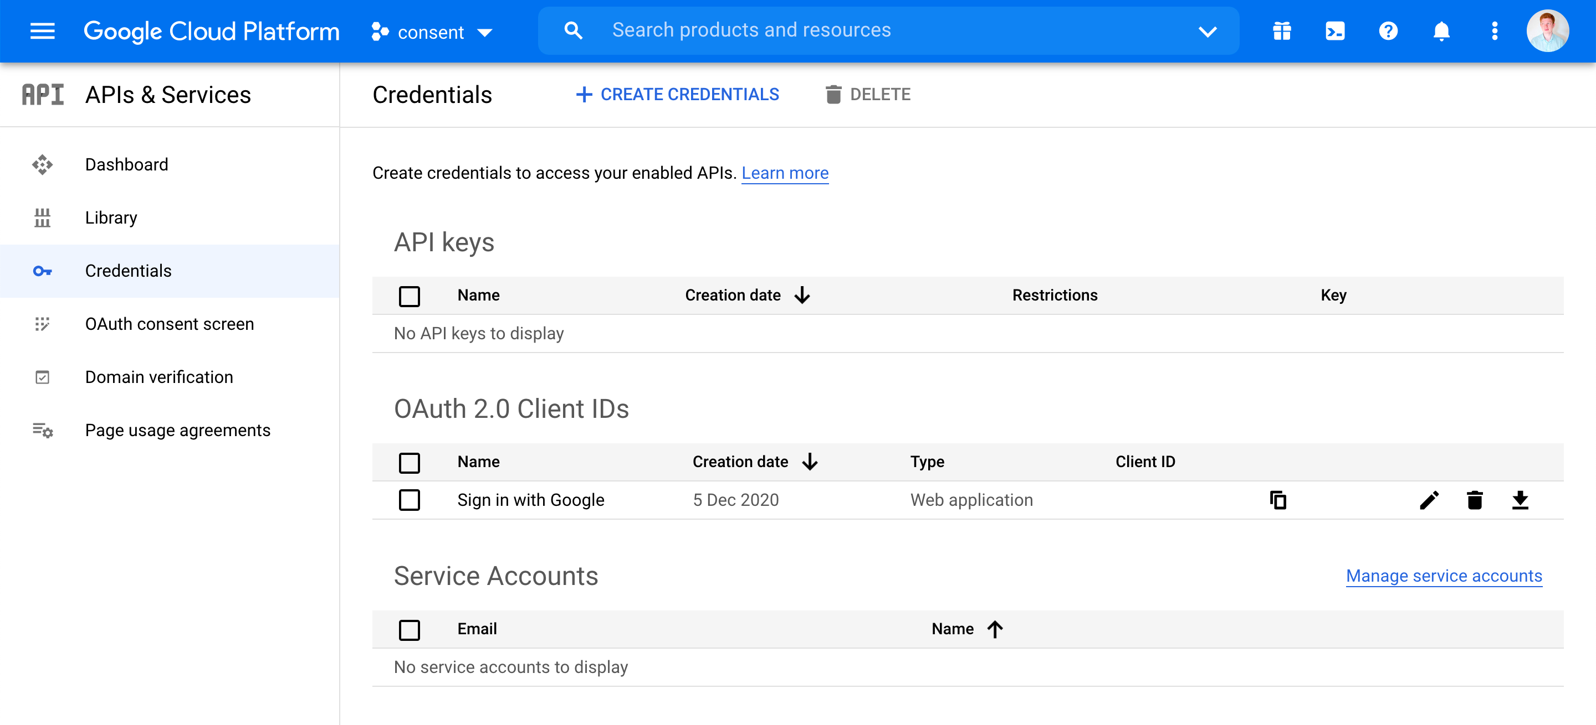View notifications bell icon

[1441, 30]
